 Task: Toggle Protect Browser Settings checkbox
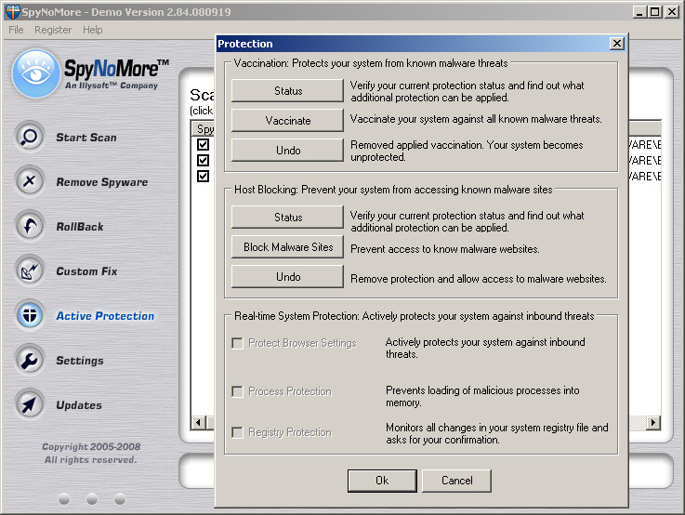[237, 343]
